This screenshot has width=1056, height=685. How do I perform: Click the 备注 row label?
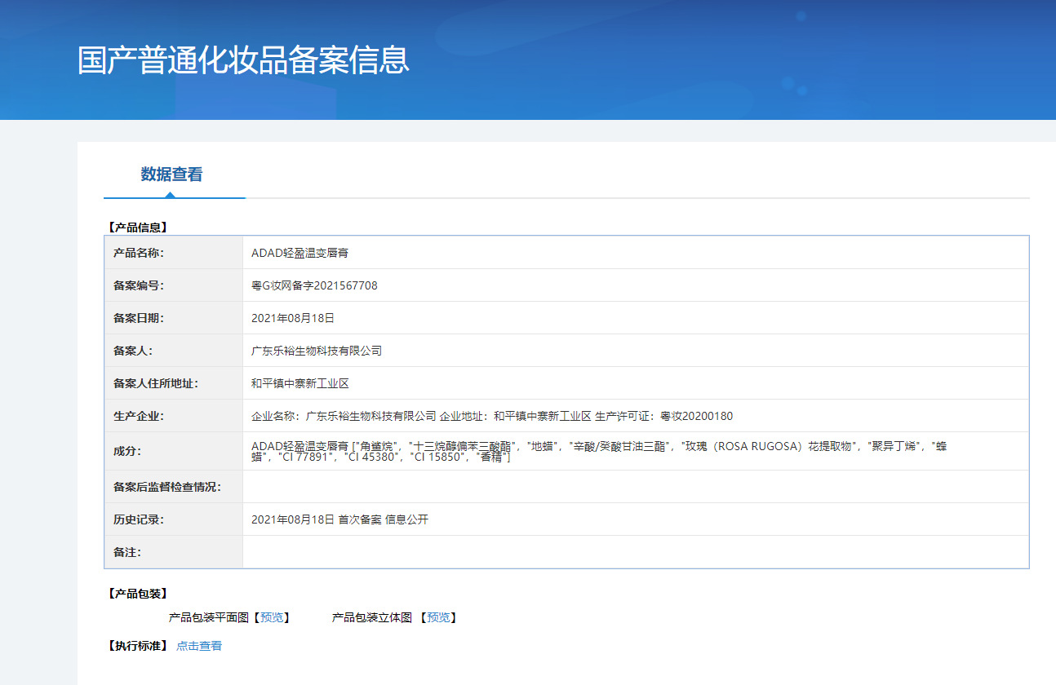pos(127,552)
